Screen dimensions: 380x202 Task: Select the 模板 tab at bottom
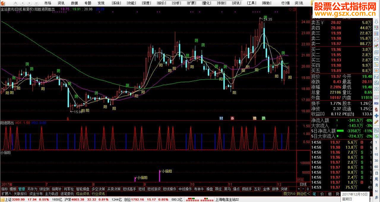tap(13, 189)
